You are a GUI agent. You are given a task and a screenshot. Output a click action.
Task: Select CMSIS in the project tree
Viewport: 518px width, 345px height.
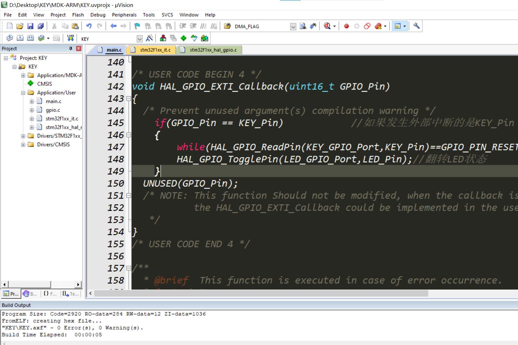click(x=44, y=84)
